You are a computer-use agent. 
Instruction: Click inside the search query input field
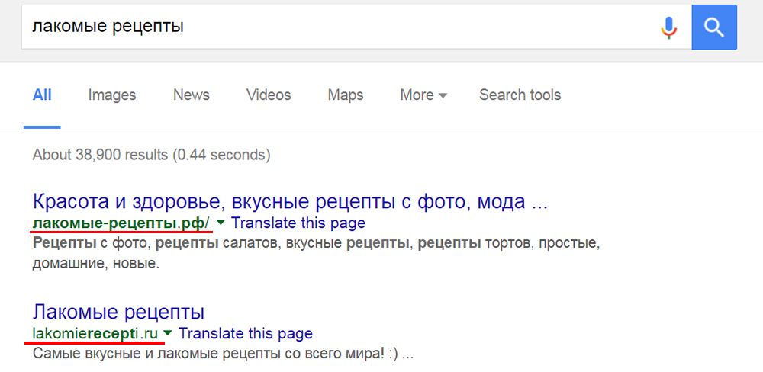tap(336, 27)
